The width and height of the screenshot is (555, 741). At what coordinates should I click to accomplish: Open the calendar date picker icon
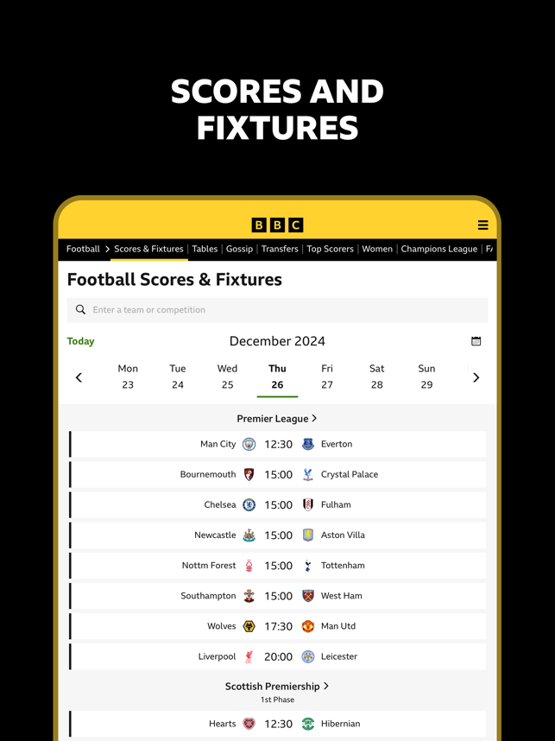476,341
